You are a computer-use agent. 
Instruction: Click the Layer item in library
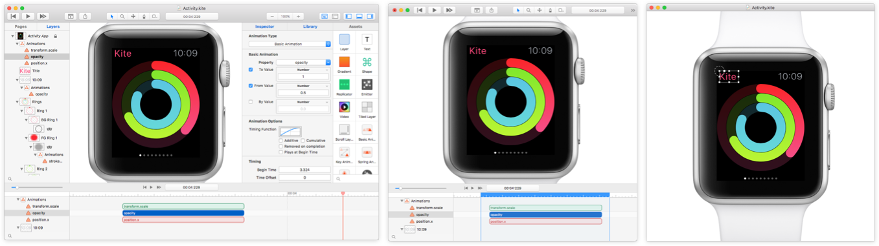tap(345, 42)
